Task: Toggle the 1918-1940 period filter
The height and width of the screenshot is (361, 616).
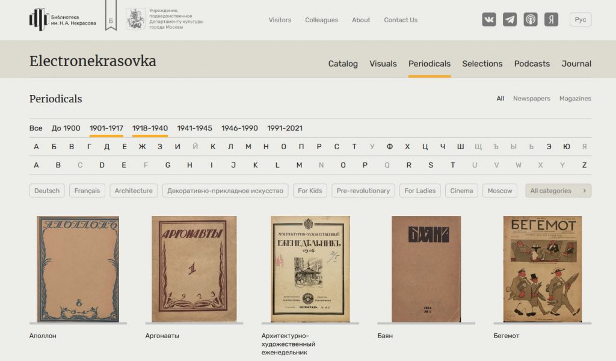Action: 150,128
